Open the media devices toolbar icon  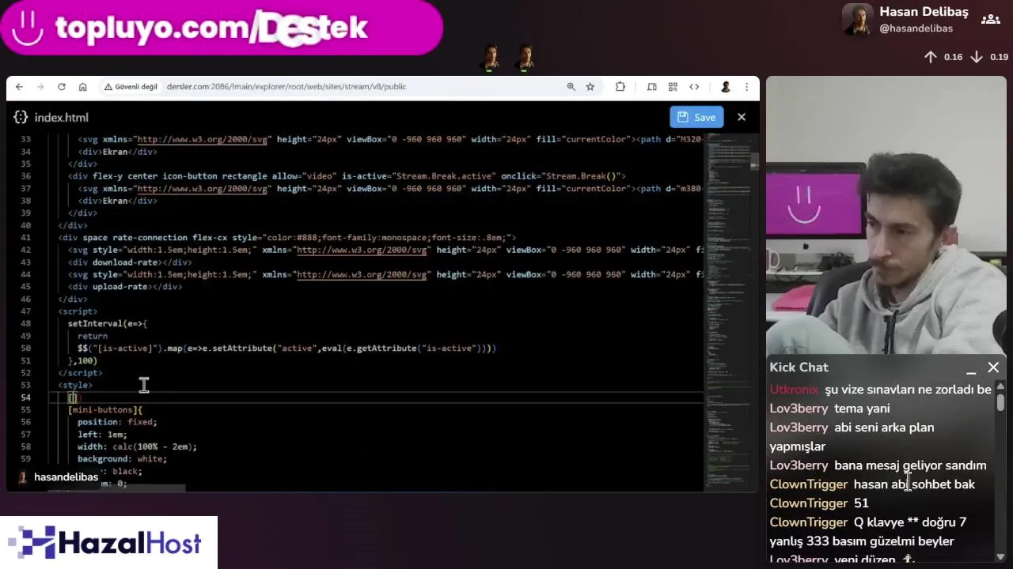(651, 87)
